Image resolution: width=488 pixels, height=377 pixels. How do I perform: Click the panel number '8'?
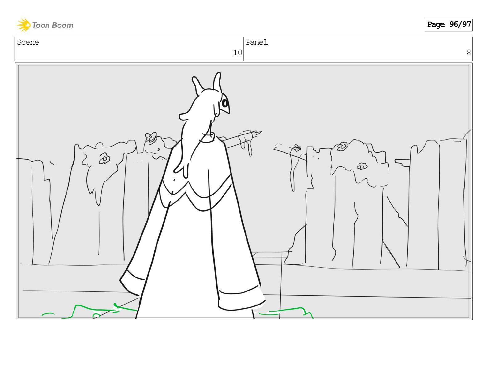469,53
